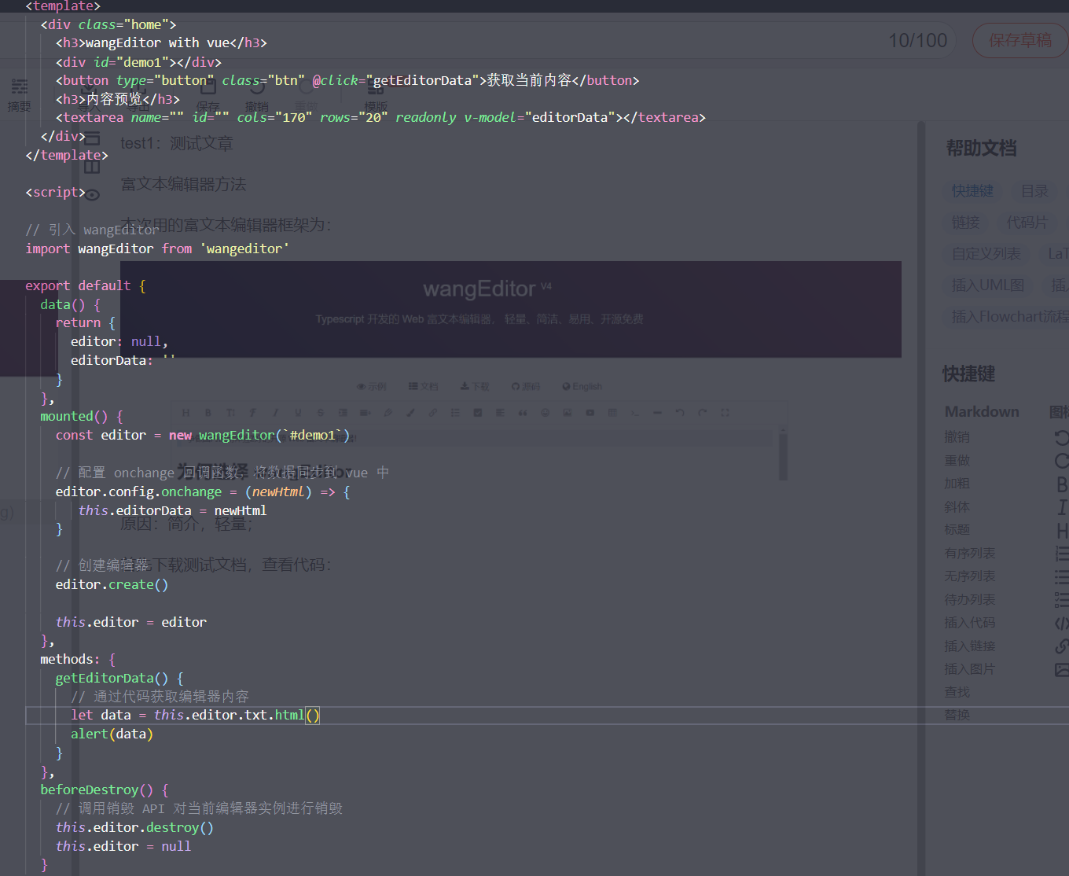Click the two-column layout icon under outline icon
Image resolution: width=1069 pixels, height=876 pixels.
pos(92,166)
